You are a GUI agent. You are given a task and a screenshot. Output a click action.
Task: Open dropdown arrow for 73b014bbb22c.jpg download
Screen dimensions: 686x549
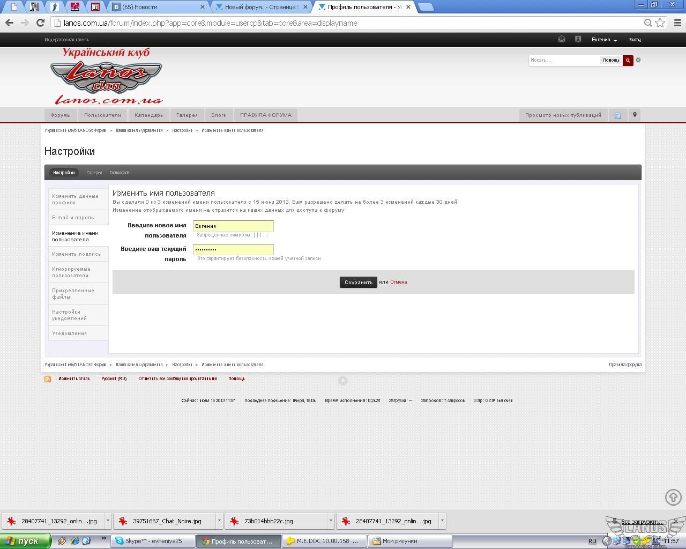[x=331, y=521]
